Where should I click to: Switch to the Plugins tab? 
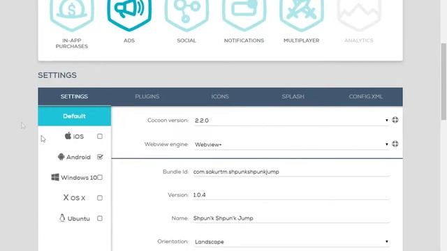coord(147,96)
